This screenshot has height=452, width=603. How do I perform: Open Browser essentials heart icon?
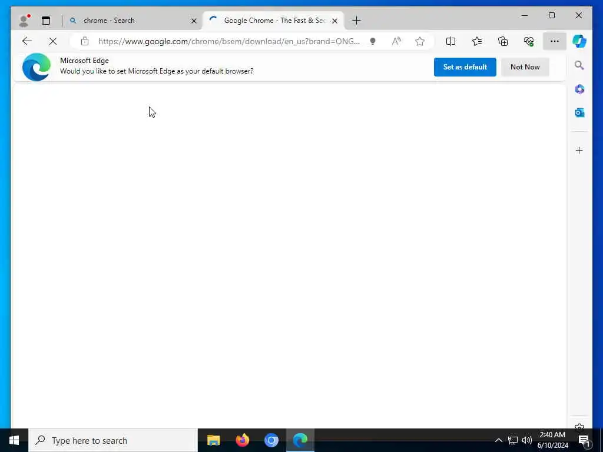click(529, 41)
